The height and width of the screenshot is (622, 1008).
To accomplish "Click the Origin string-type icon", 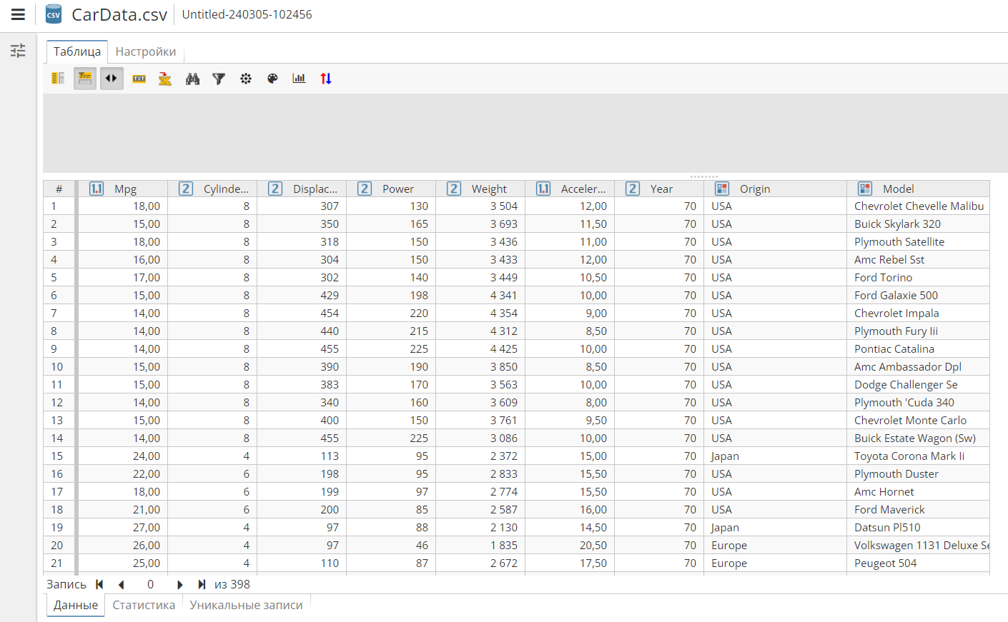I will point(722,189).
